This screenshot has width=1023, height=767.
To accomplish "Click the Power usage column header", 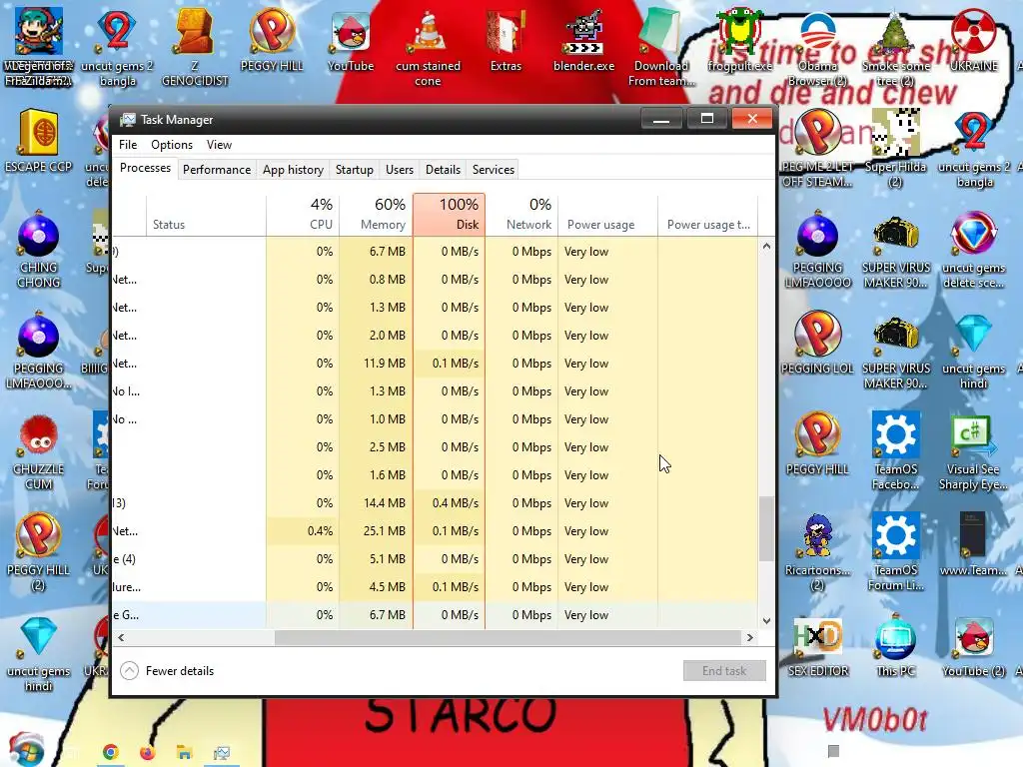I will click(x=607, y=214).
